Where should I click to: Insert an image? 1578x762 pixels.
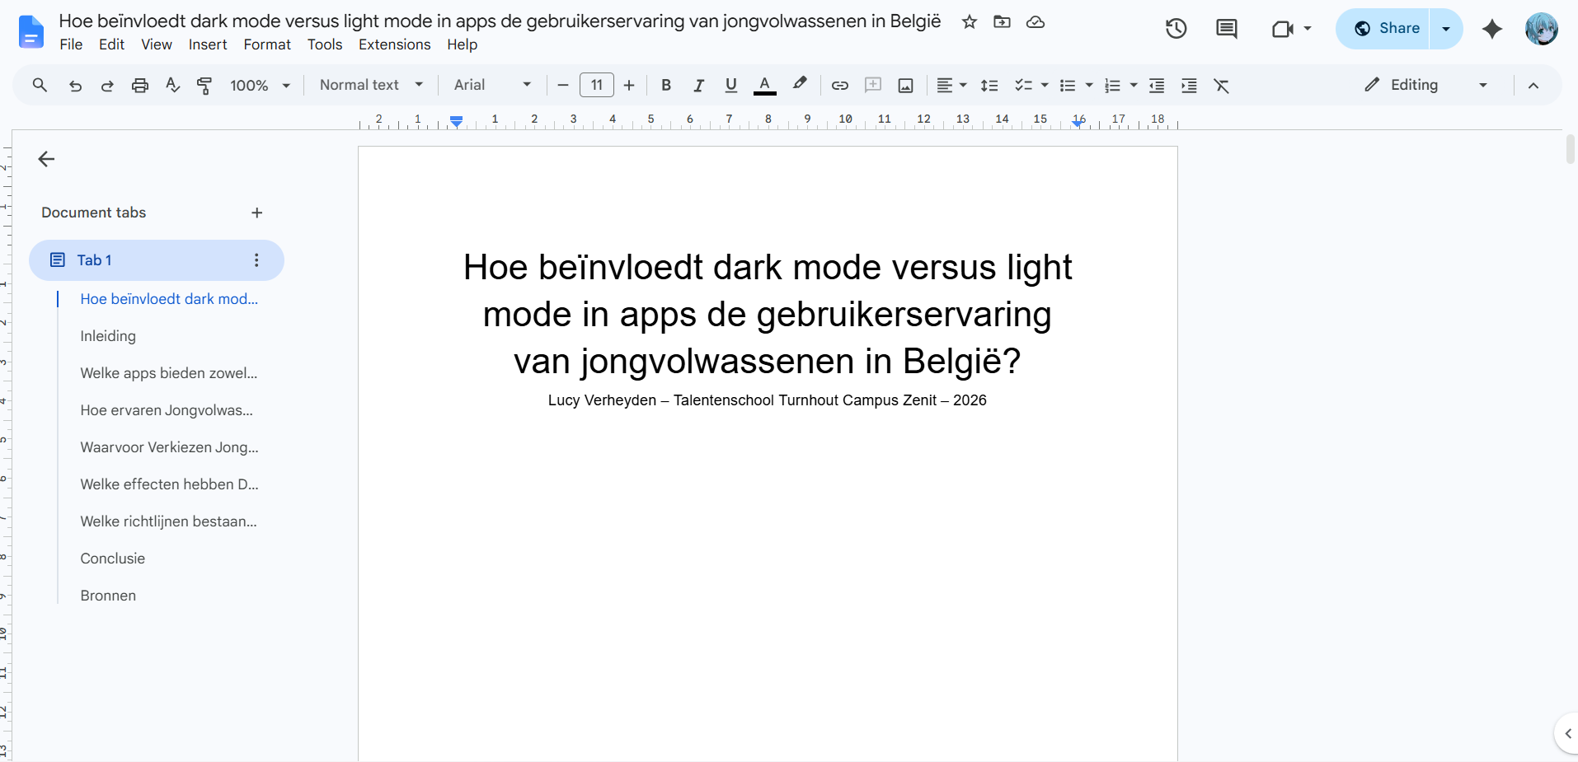[x=905, y=85]
